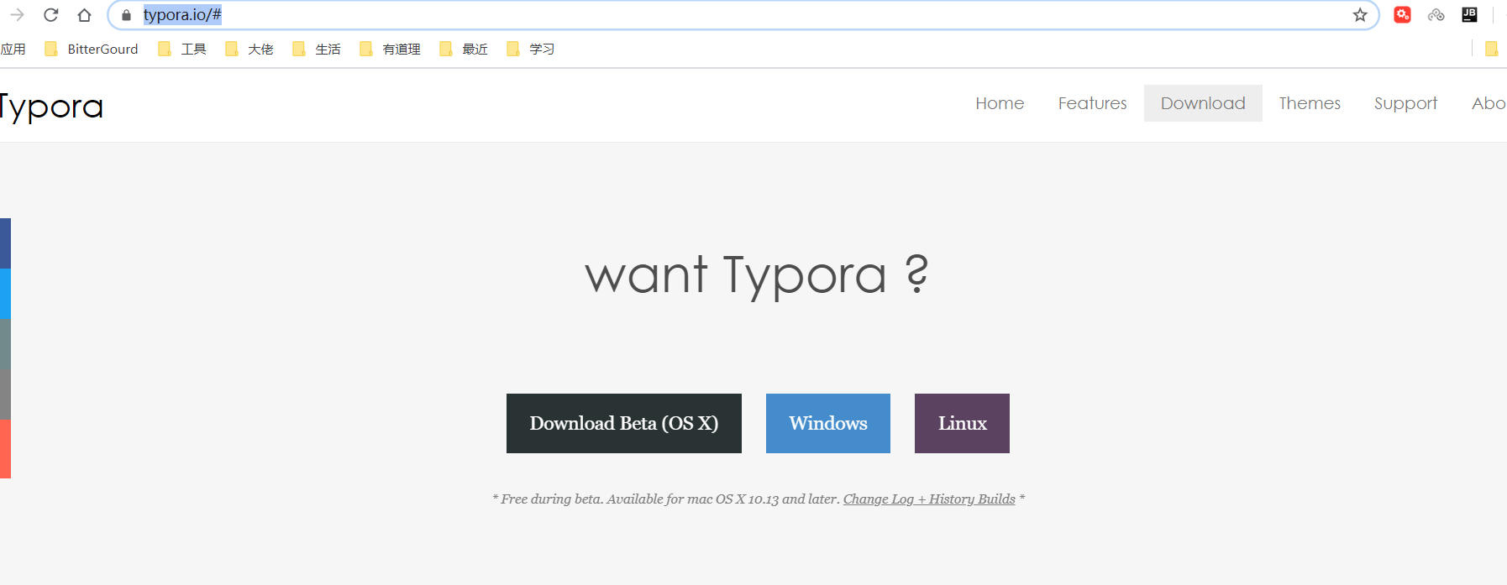
Task: Click the browser forward arrow
Action: point(17,15)
